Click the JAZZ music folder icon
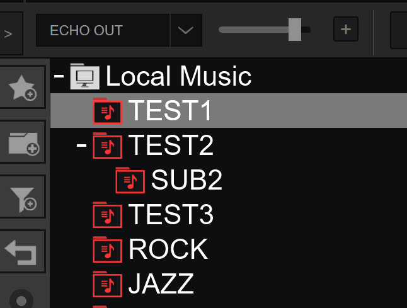Viewport: 407px width, 308px height. pyautogui.click(x=107, y=284)
